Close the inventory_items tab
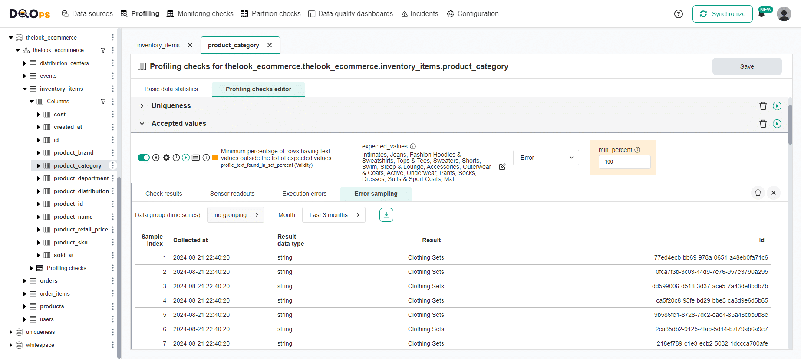The image size is (801, 359). [190, 45]
